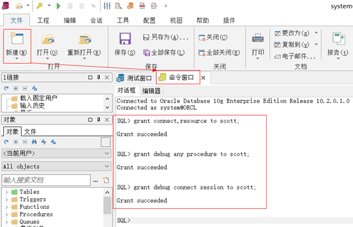Expand the Functions folder node
353x227 pixels.
point(6,207)
